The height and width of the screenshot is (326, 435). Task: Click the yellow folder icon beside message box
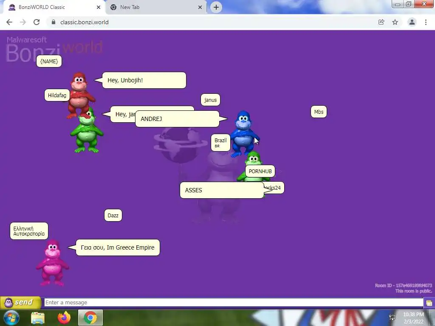(x=429, y=303)
